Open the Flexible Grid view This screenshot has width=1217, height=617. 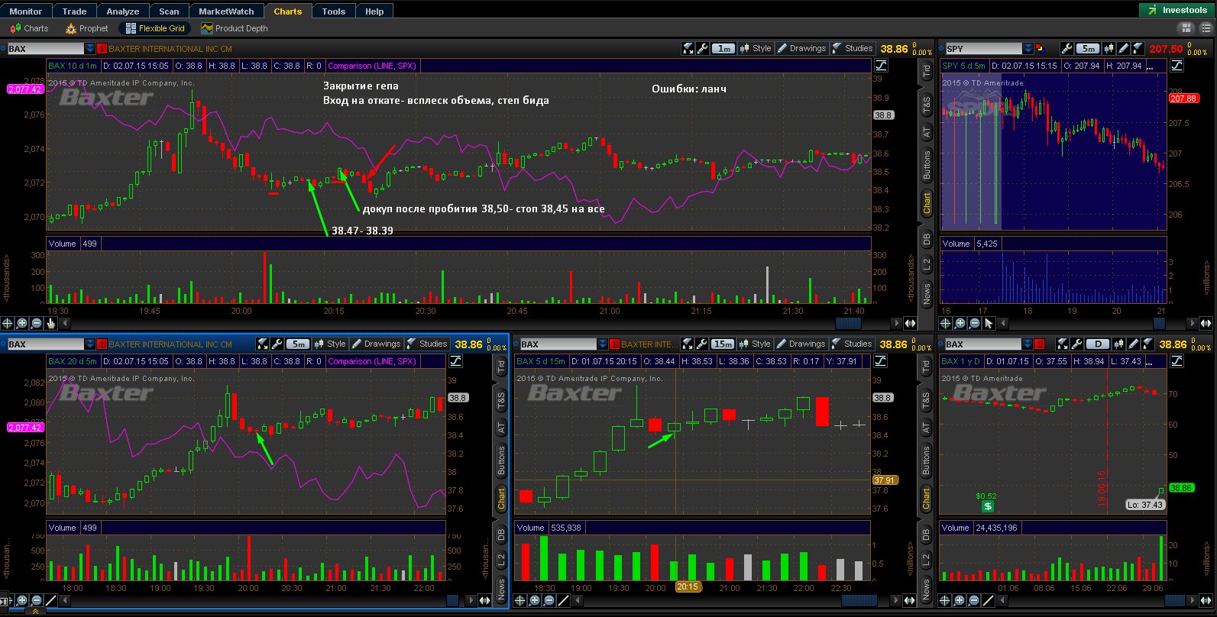(x=155, y=28)
